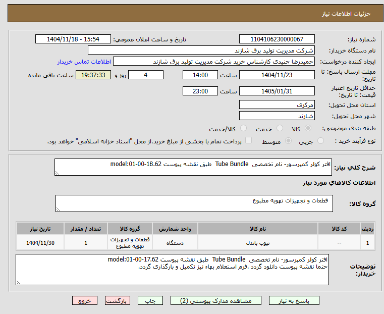Image resolution: width=384 pixels, height=314 pixels.
Task: Click the نام کالا column header
Action: (x=258, y=229)
